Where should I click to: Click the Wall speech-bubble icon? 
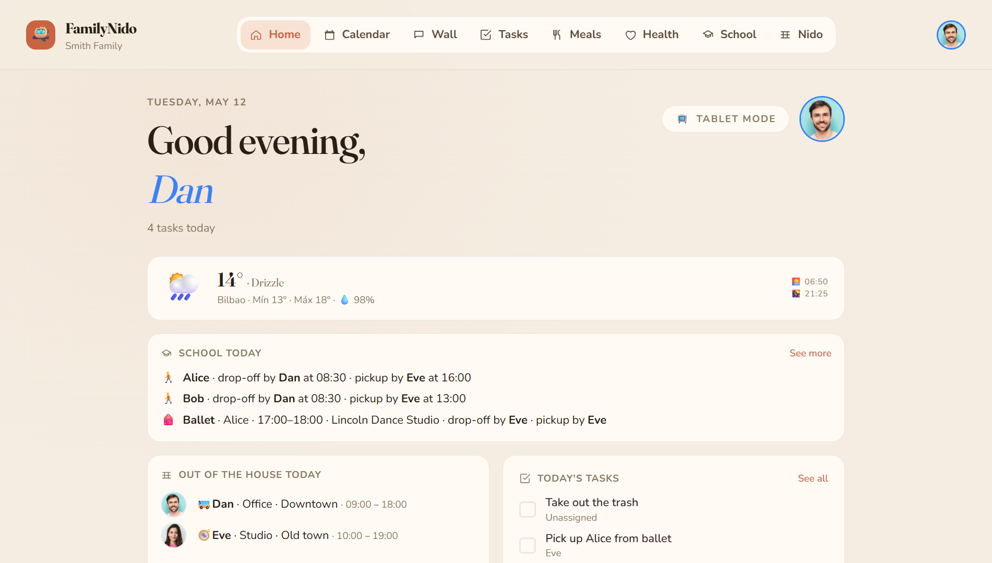419,35
